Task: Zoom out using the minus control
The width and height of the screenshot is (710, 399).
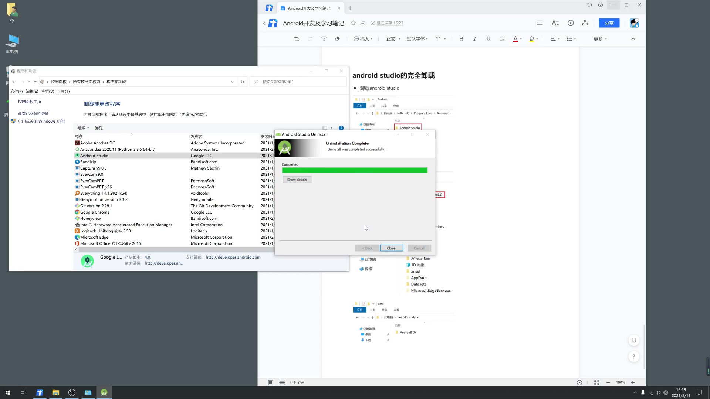Action: (608, 382)
